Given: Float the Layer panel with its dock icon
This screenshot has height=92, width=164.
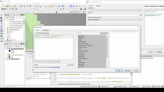Looking at the screenshot, I should [x=22, y=44].
